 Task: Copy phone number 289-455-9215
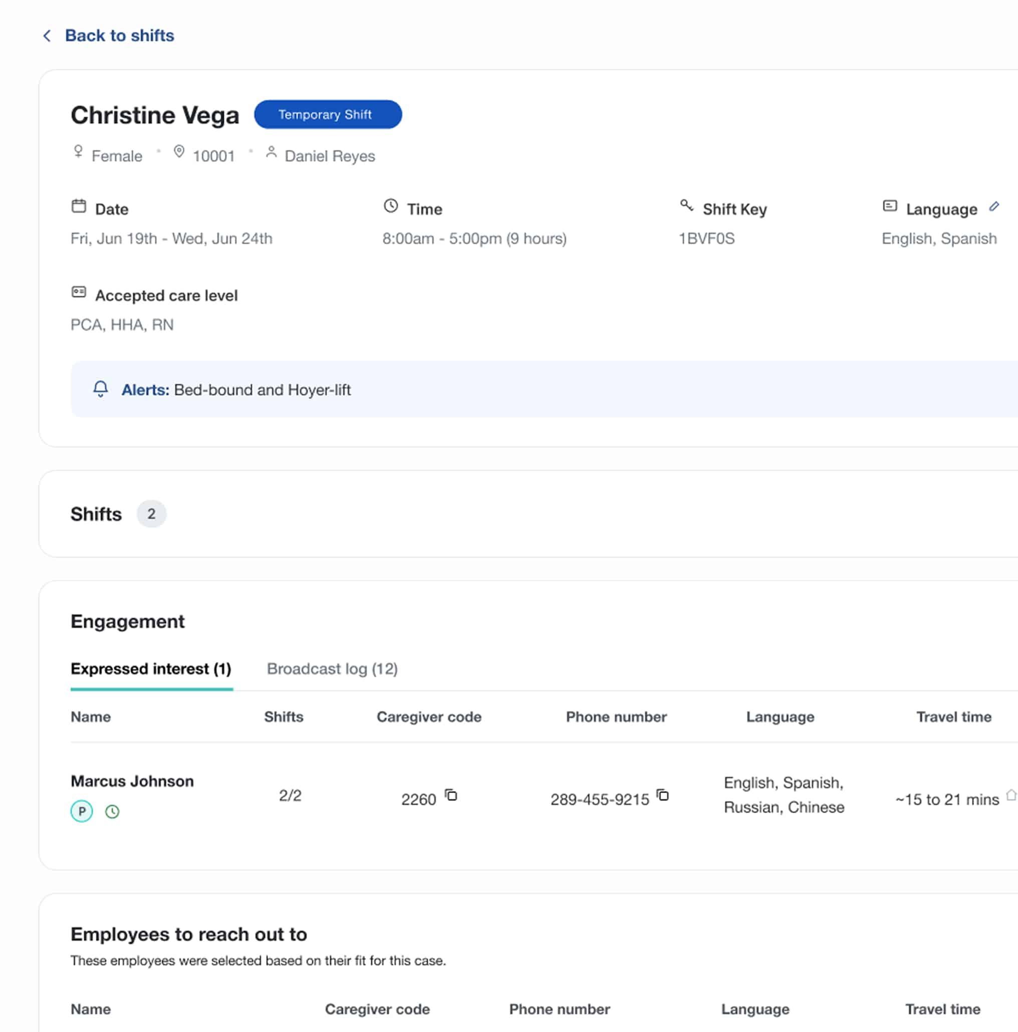(x=663, y=796)
